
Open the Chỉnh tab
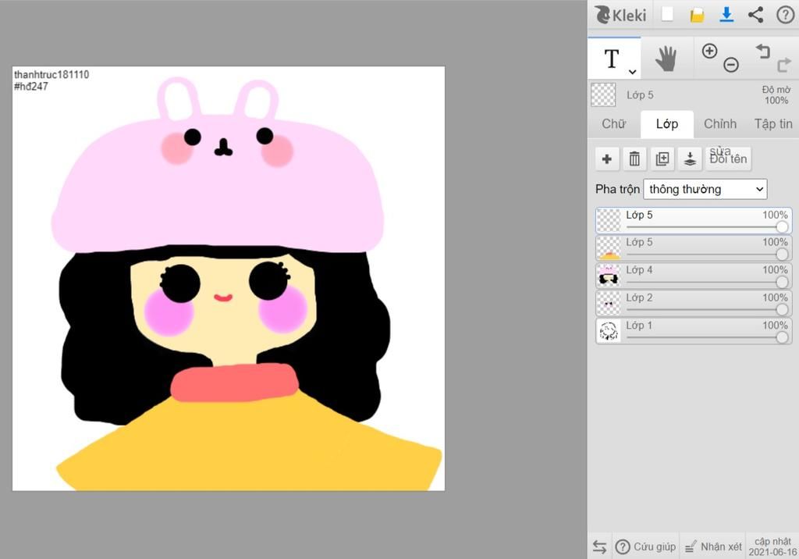(720, 124)
